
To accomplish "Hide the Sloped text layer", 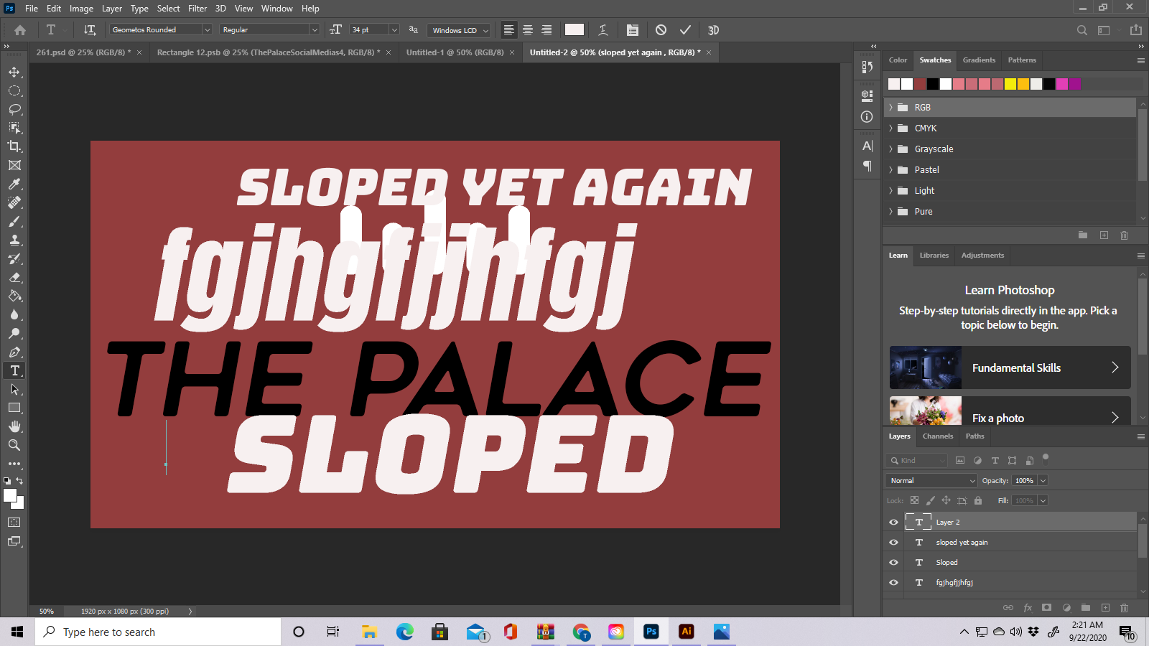I will [893, 562].
